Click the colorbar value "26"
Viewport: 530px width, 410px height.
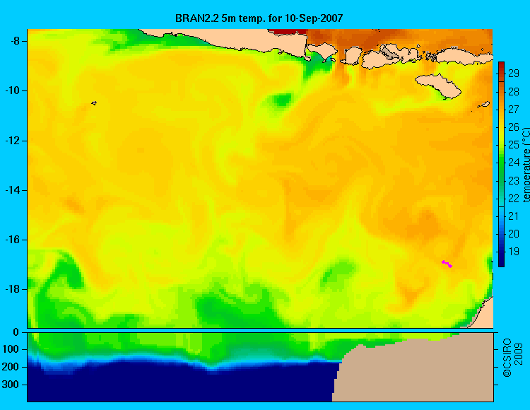(x=514, y=127)
